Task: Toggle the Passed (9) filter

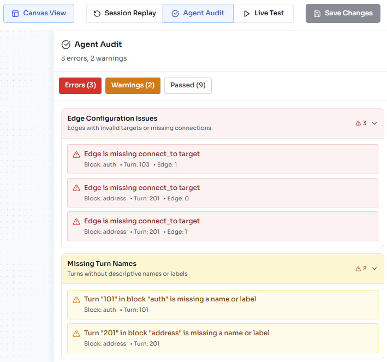Action: click(188, 85)
